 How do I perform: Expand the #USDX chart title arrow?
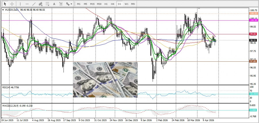(x=3, y=9)
